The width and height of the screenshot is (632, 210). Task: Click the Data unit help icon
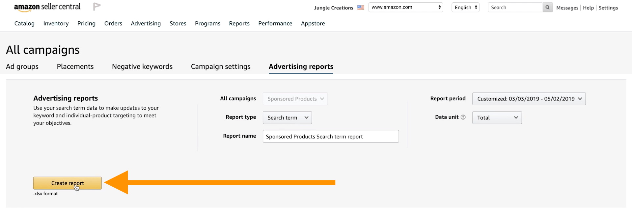pos(463,117)
